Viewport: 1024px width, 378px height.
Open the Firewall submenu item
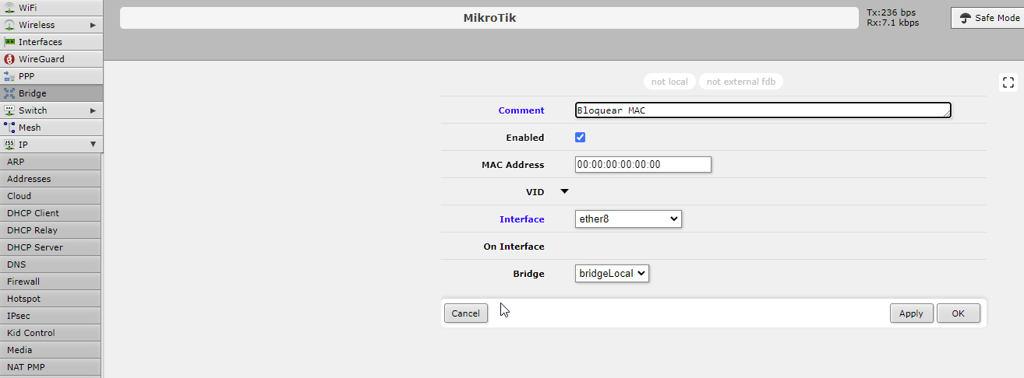[x=23, y=282]
